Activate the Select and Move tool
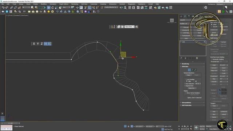Image resolution: width=233 pixels, height=131 pixels. (48, 8)
